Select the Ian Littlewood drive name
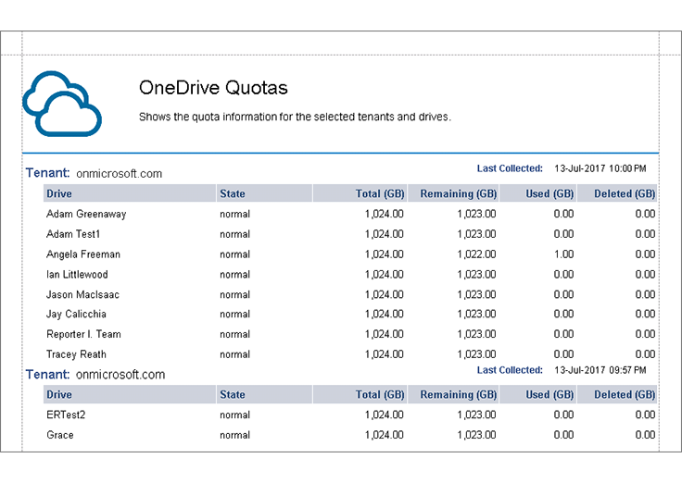682x483 pixels. [77, 275]
